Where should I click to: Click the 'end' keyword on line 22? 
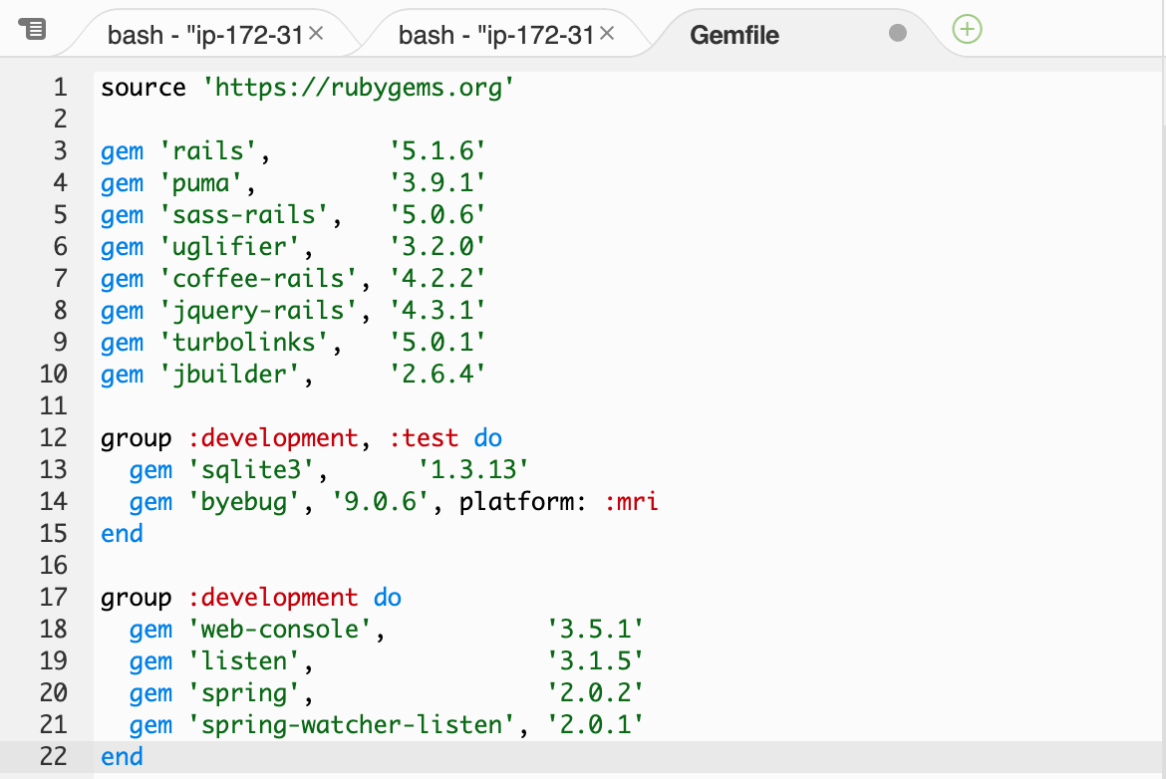(122, 757)
